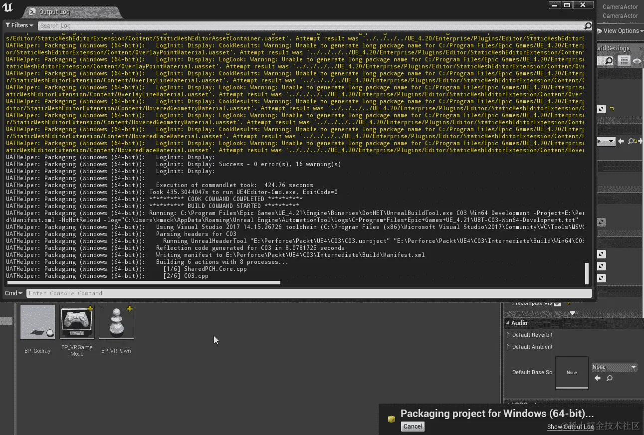The image size is (644, 435).
Task: Click the World Settings search magnifier icon
Action: 609,61
